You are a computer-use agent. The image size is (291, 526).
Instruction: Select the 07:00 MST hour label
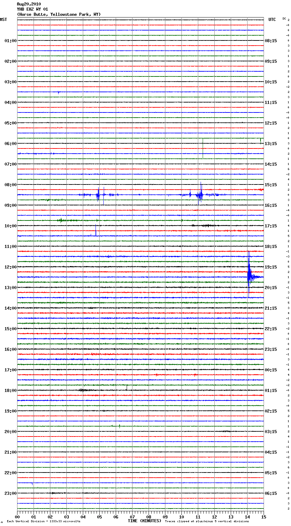click(x=11, y=164)
